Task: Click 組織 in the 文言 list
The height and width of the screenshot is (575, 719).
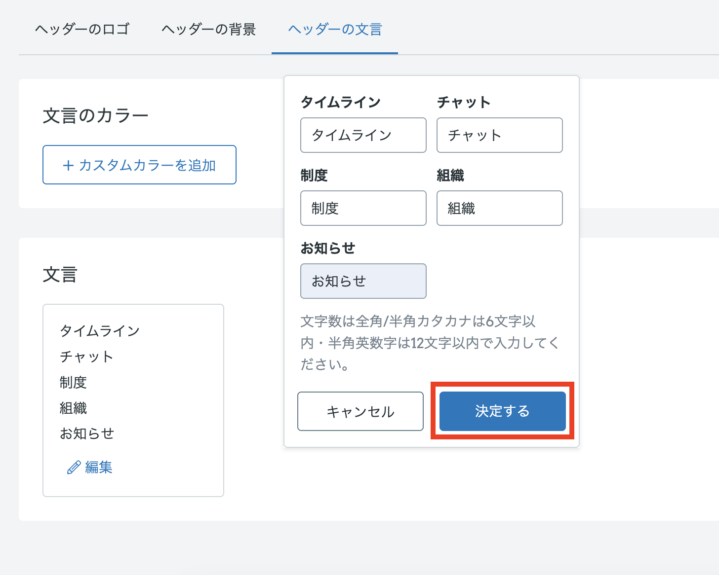Action: coord(73,408)
